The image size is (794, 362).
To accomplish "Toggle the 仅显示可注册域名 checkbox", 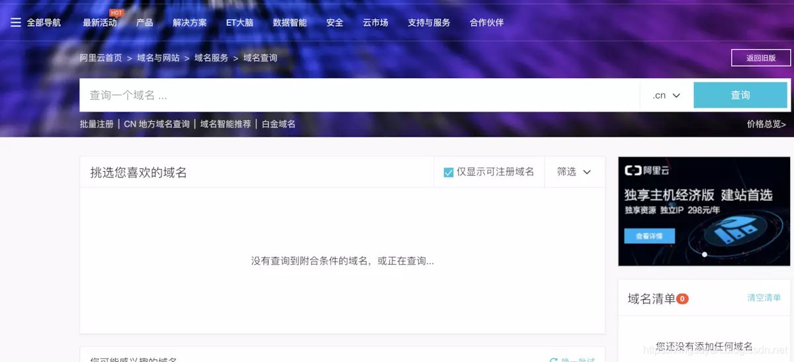I will 449,172.
